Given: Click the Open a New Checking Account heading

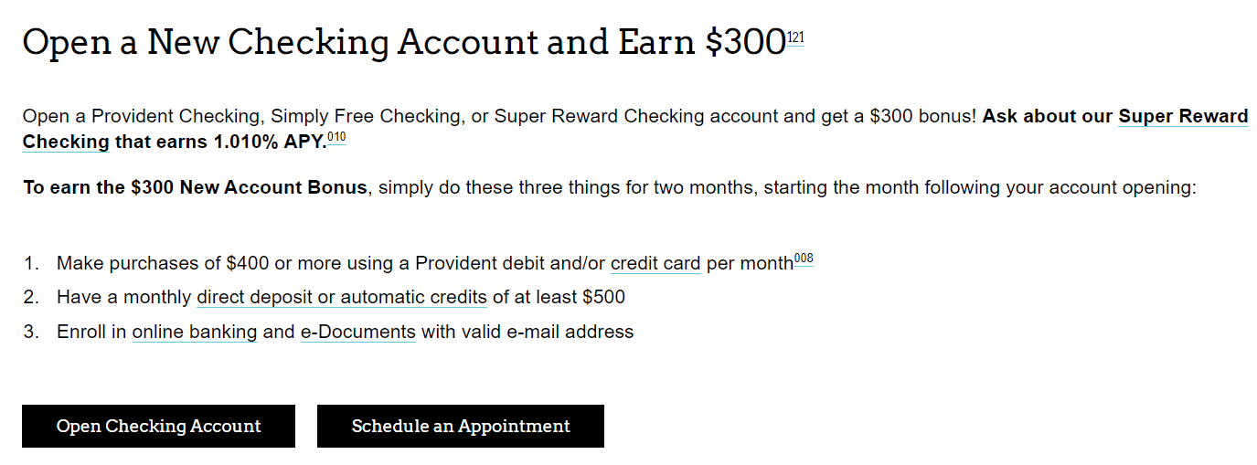Looking at the screenshot, I should click(404, 42).
